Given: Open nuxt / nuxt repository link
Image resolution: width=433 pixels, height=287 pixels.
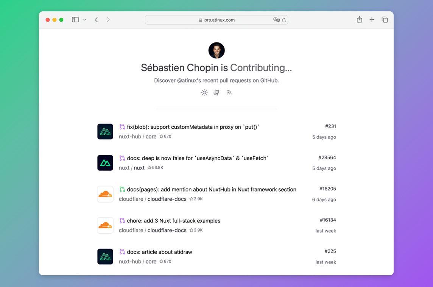Looking at the screenshot, I should coord(132,168).
